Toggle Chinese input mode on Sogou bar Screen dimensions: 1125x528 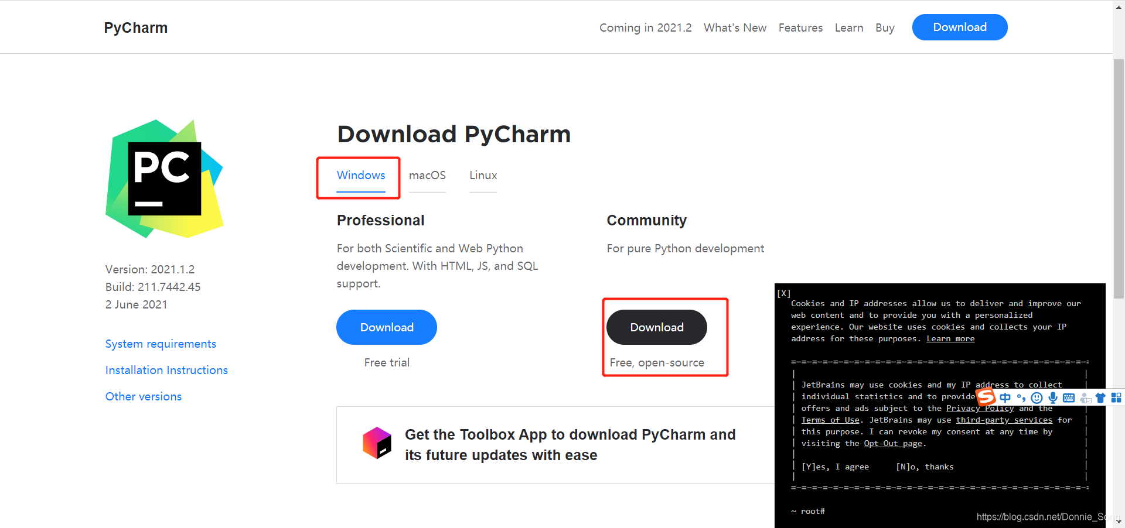pyautogui.click(x=1005, y=398)
